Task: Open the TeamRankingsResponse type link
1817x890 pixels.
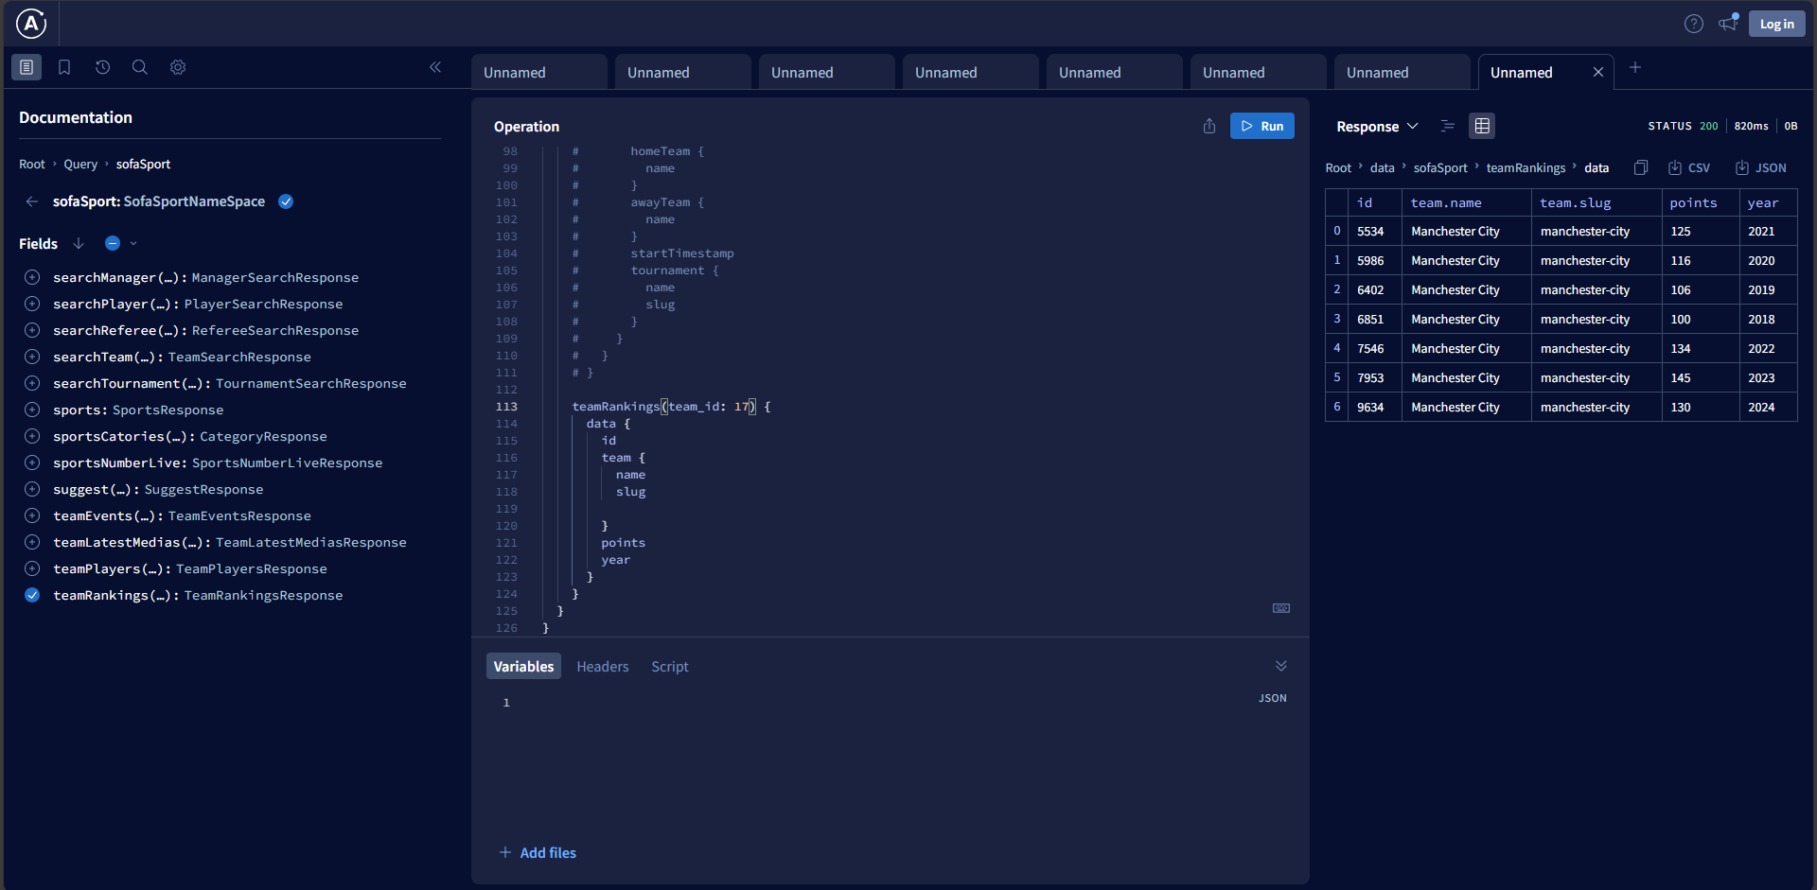Action: coord(263,595)
